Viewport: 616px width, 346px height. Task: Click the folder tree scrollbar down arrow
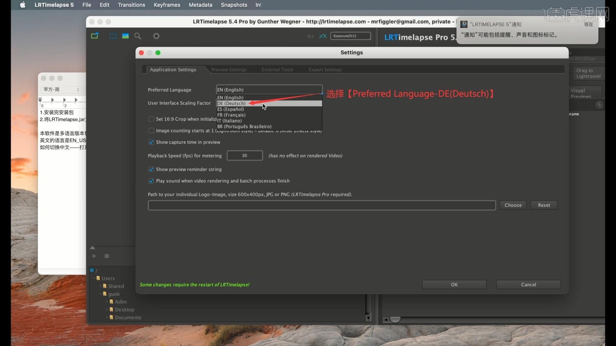[x=369, y=318]
